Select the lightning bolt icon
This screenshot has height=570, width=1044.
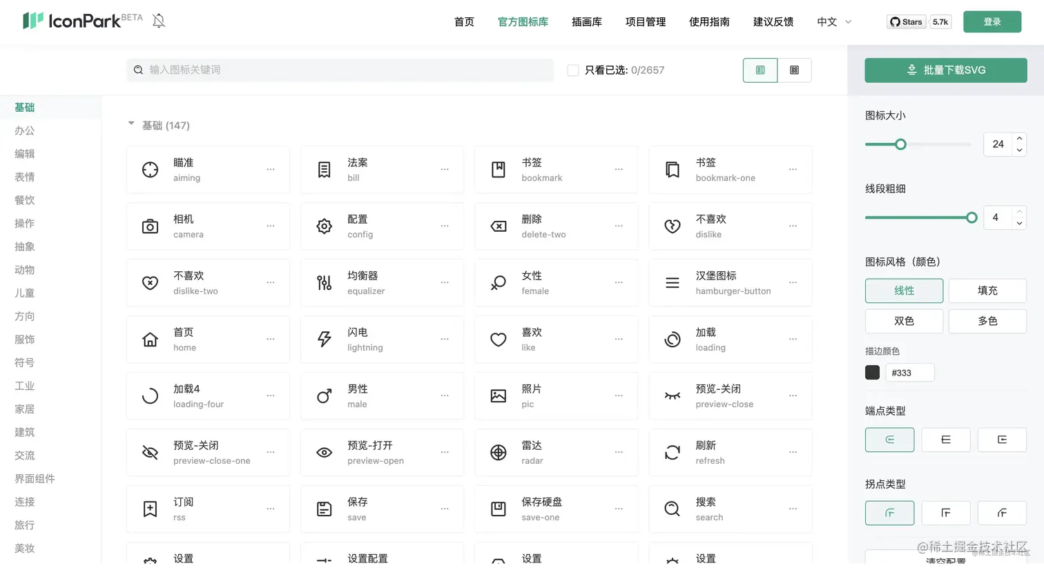(x=324, y=339)
